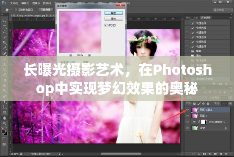
Task: Toggle 滚动所有窗口 checkbox in options bar
Action: [x=16, y=10]
